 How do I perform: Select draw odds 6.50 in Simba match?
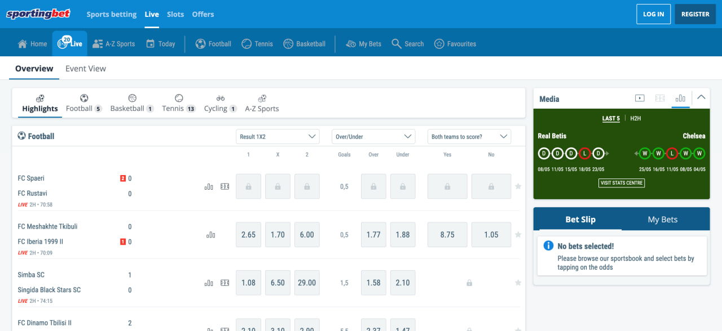[x=278, y=283]
